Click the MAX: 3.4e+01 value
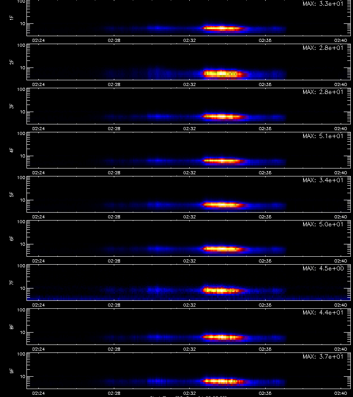The width and height of the screenshot is (353, 397). [323, 180]
